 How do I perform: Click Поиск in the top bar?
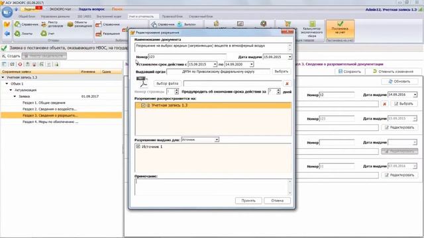point(117,9)
